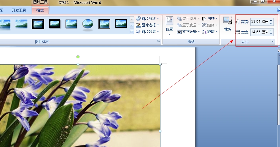Switch to the 格式 format tab

point(40,10)
